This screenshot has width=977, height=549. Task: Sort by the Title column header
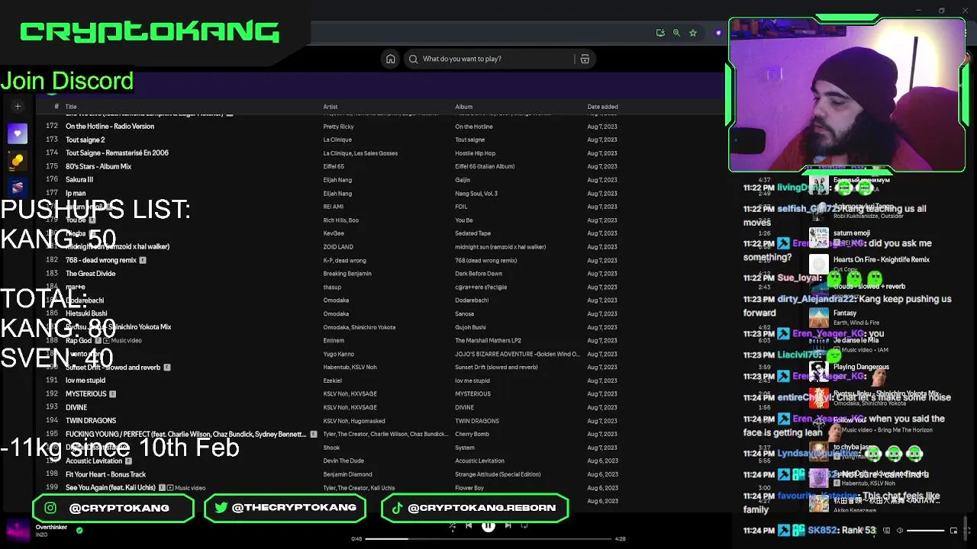click(x=71, y=107)
